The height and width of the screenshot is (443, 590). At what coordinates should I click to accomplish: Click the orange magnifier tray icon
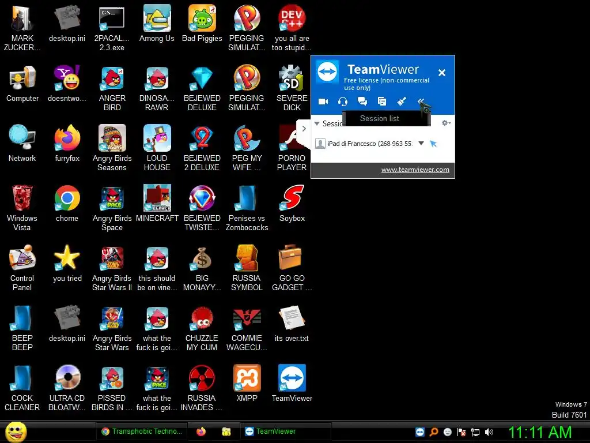(434, 432)
